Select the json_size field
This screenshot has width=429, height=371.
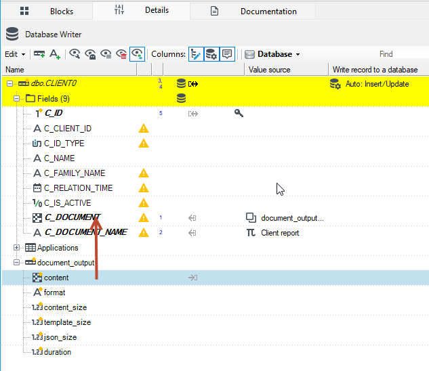pos(60,337)
